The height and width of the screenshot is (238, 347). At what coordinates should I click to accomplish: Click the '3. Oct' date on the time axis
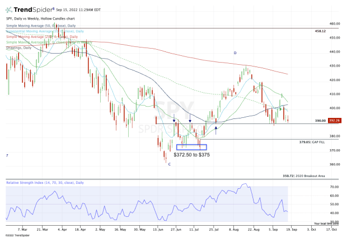(x=311, y=230)
